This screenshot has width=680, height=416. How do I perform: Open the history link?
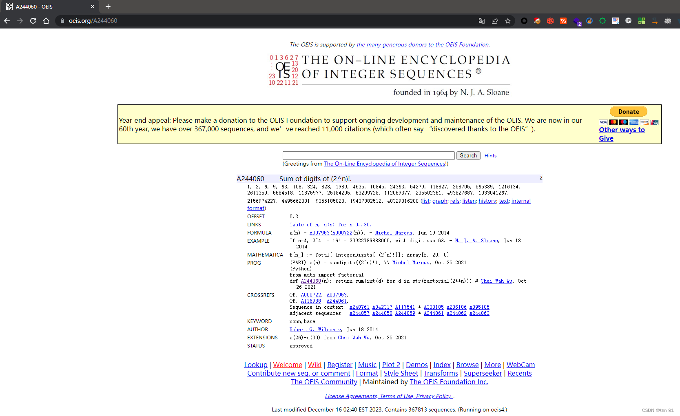click(x=487, y=201)
